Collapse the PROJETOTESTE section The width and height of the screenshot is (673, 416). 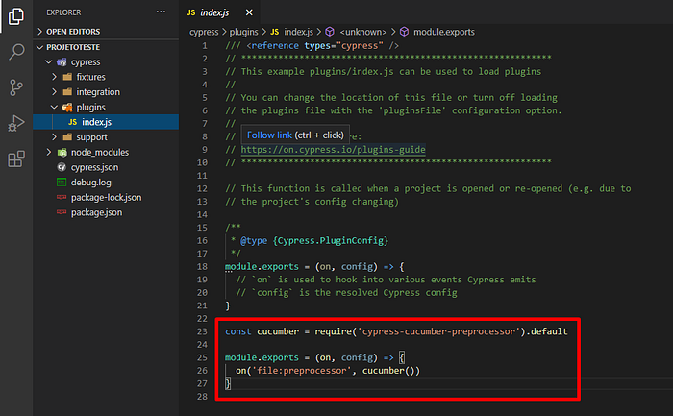pos(40,47)
